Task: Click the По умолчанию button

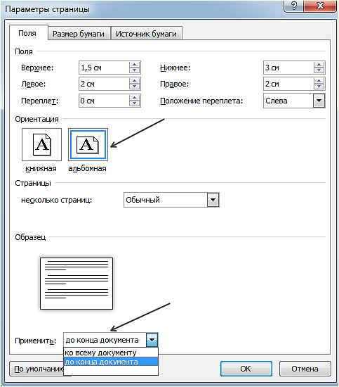Action: pyautogui.click(x=36, y=369)
